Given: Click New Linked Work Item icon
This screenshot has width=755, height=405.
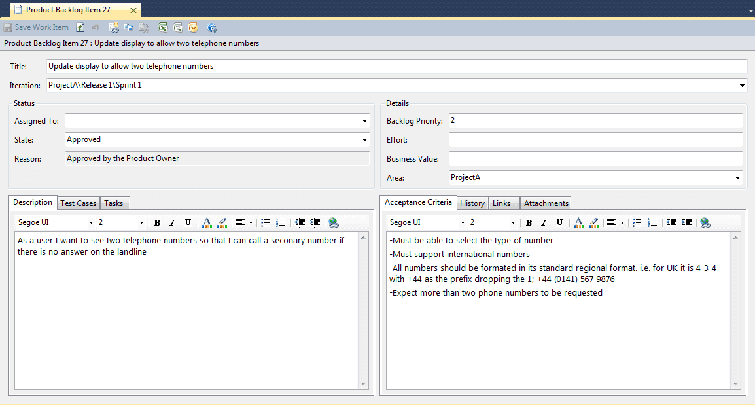Looking at the screenshot, I should (x=114, y=27).
